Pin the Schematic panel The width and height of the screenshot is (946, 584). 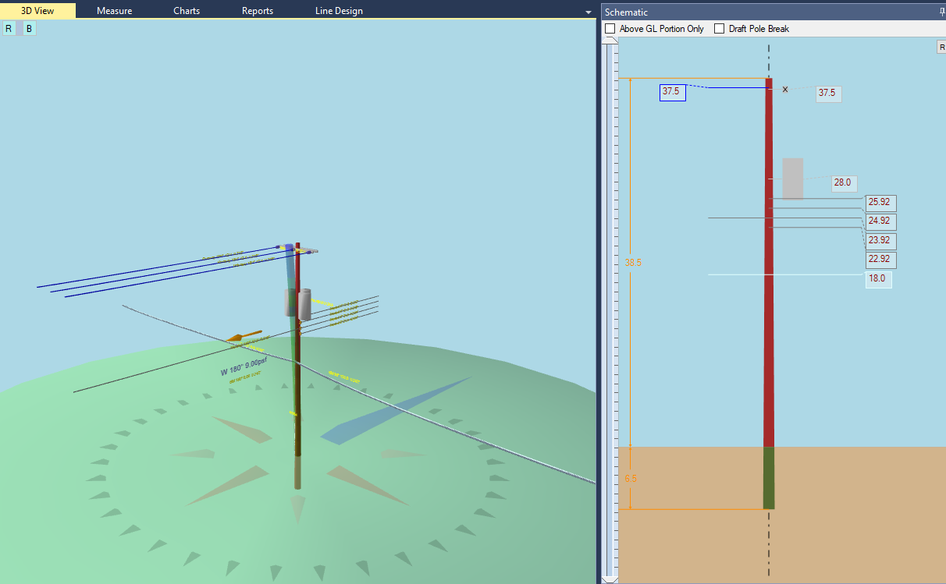click(941, 12)
